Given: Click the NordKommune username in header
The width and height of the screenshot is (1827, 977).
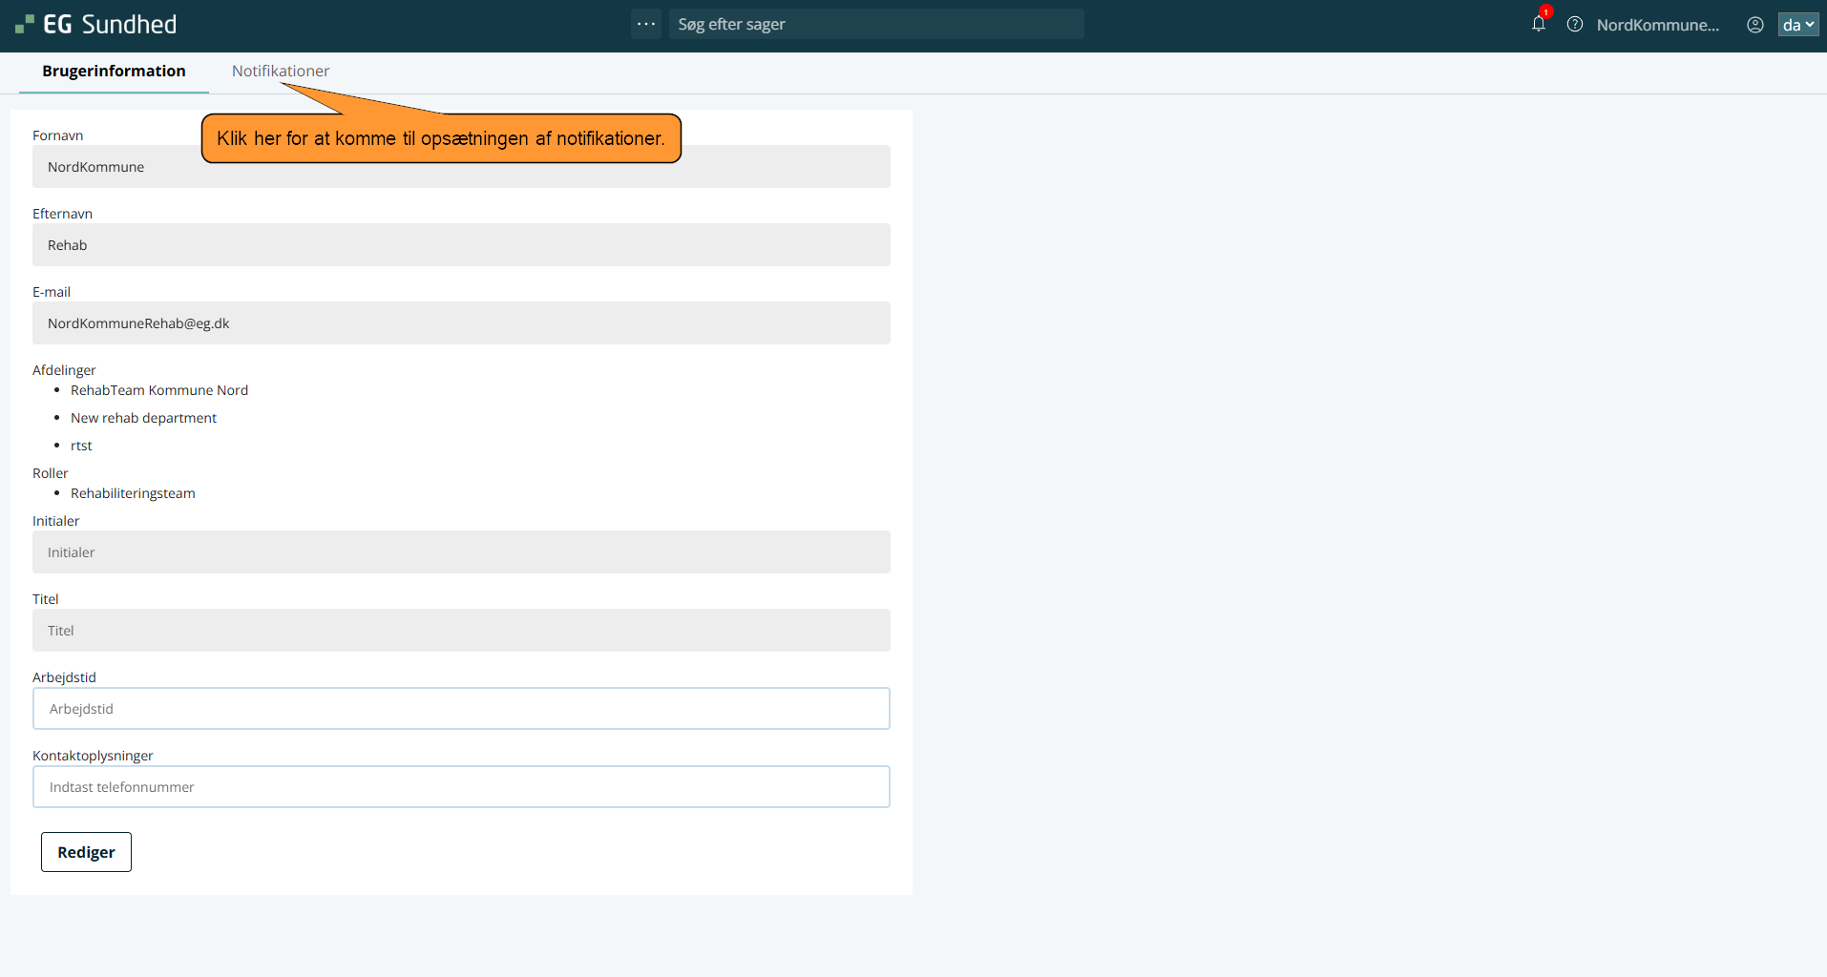Looking at the screenshot, I should click(1657, 25).
